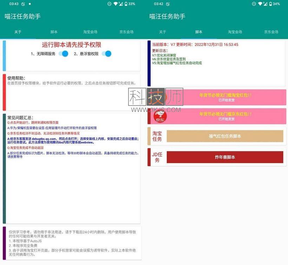Go to 京东会场 tab in right screen

click(x=271, y=32)
